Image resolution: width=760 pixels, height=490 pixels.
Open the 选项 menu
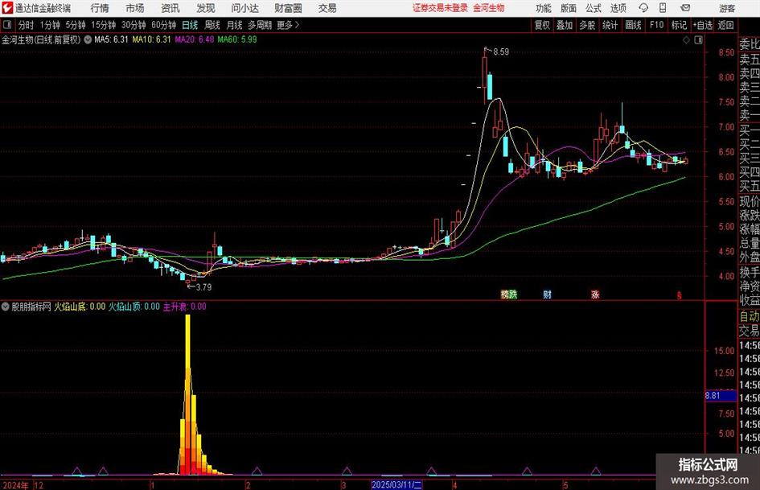[x=618, y=8]
